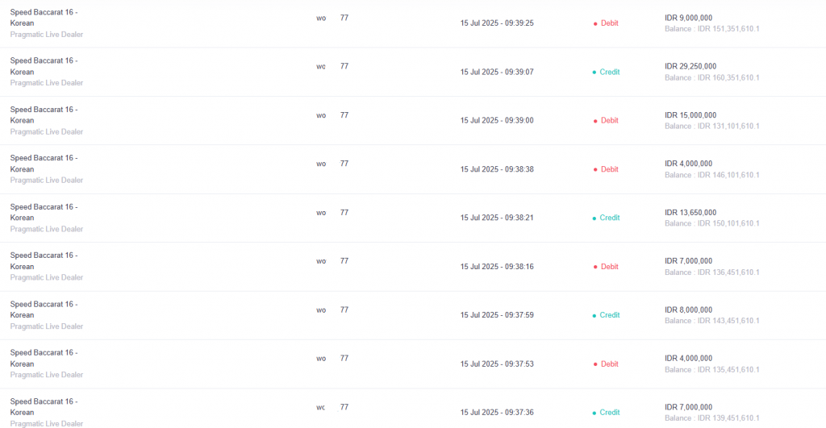826x428 pixels.
Task: Click the IDR 13,650,000 credit amount
Action: (690, 213)
